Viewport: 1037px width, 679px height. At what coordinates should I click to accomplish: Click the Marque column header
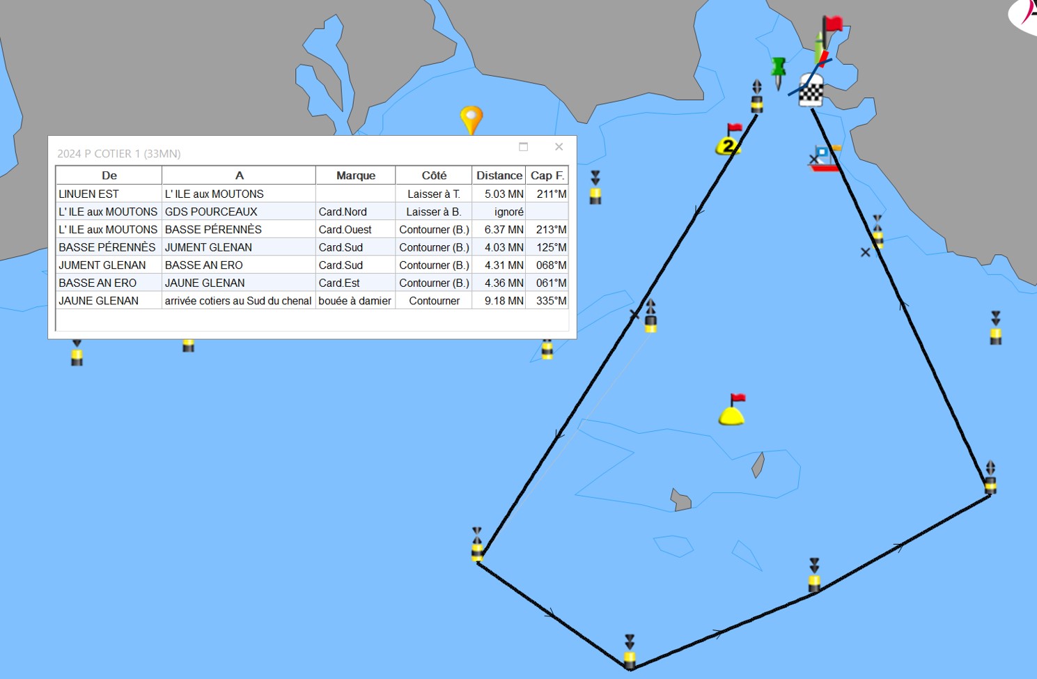pos(355,175)
